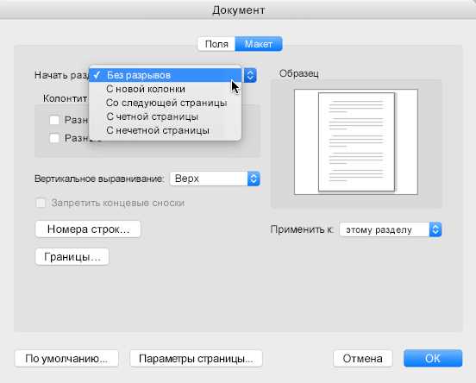The height and width of the screenshot is (383, 476).
Task: Open Параметры страницы... settings
Action: click(x=196, y=359)
